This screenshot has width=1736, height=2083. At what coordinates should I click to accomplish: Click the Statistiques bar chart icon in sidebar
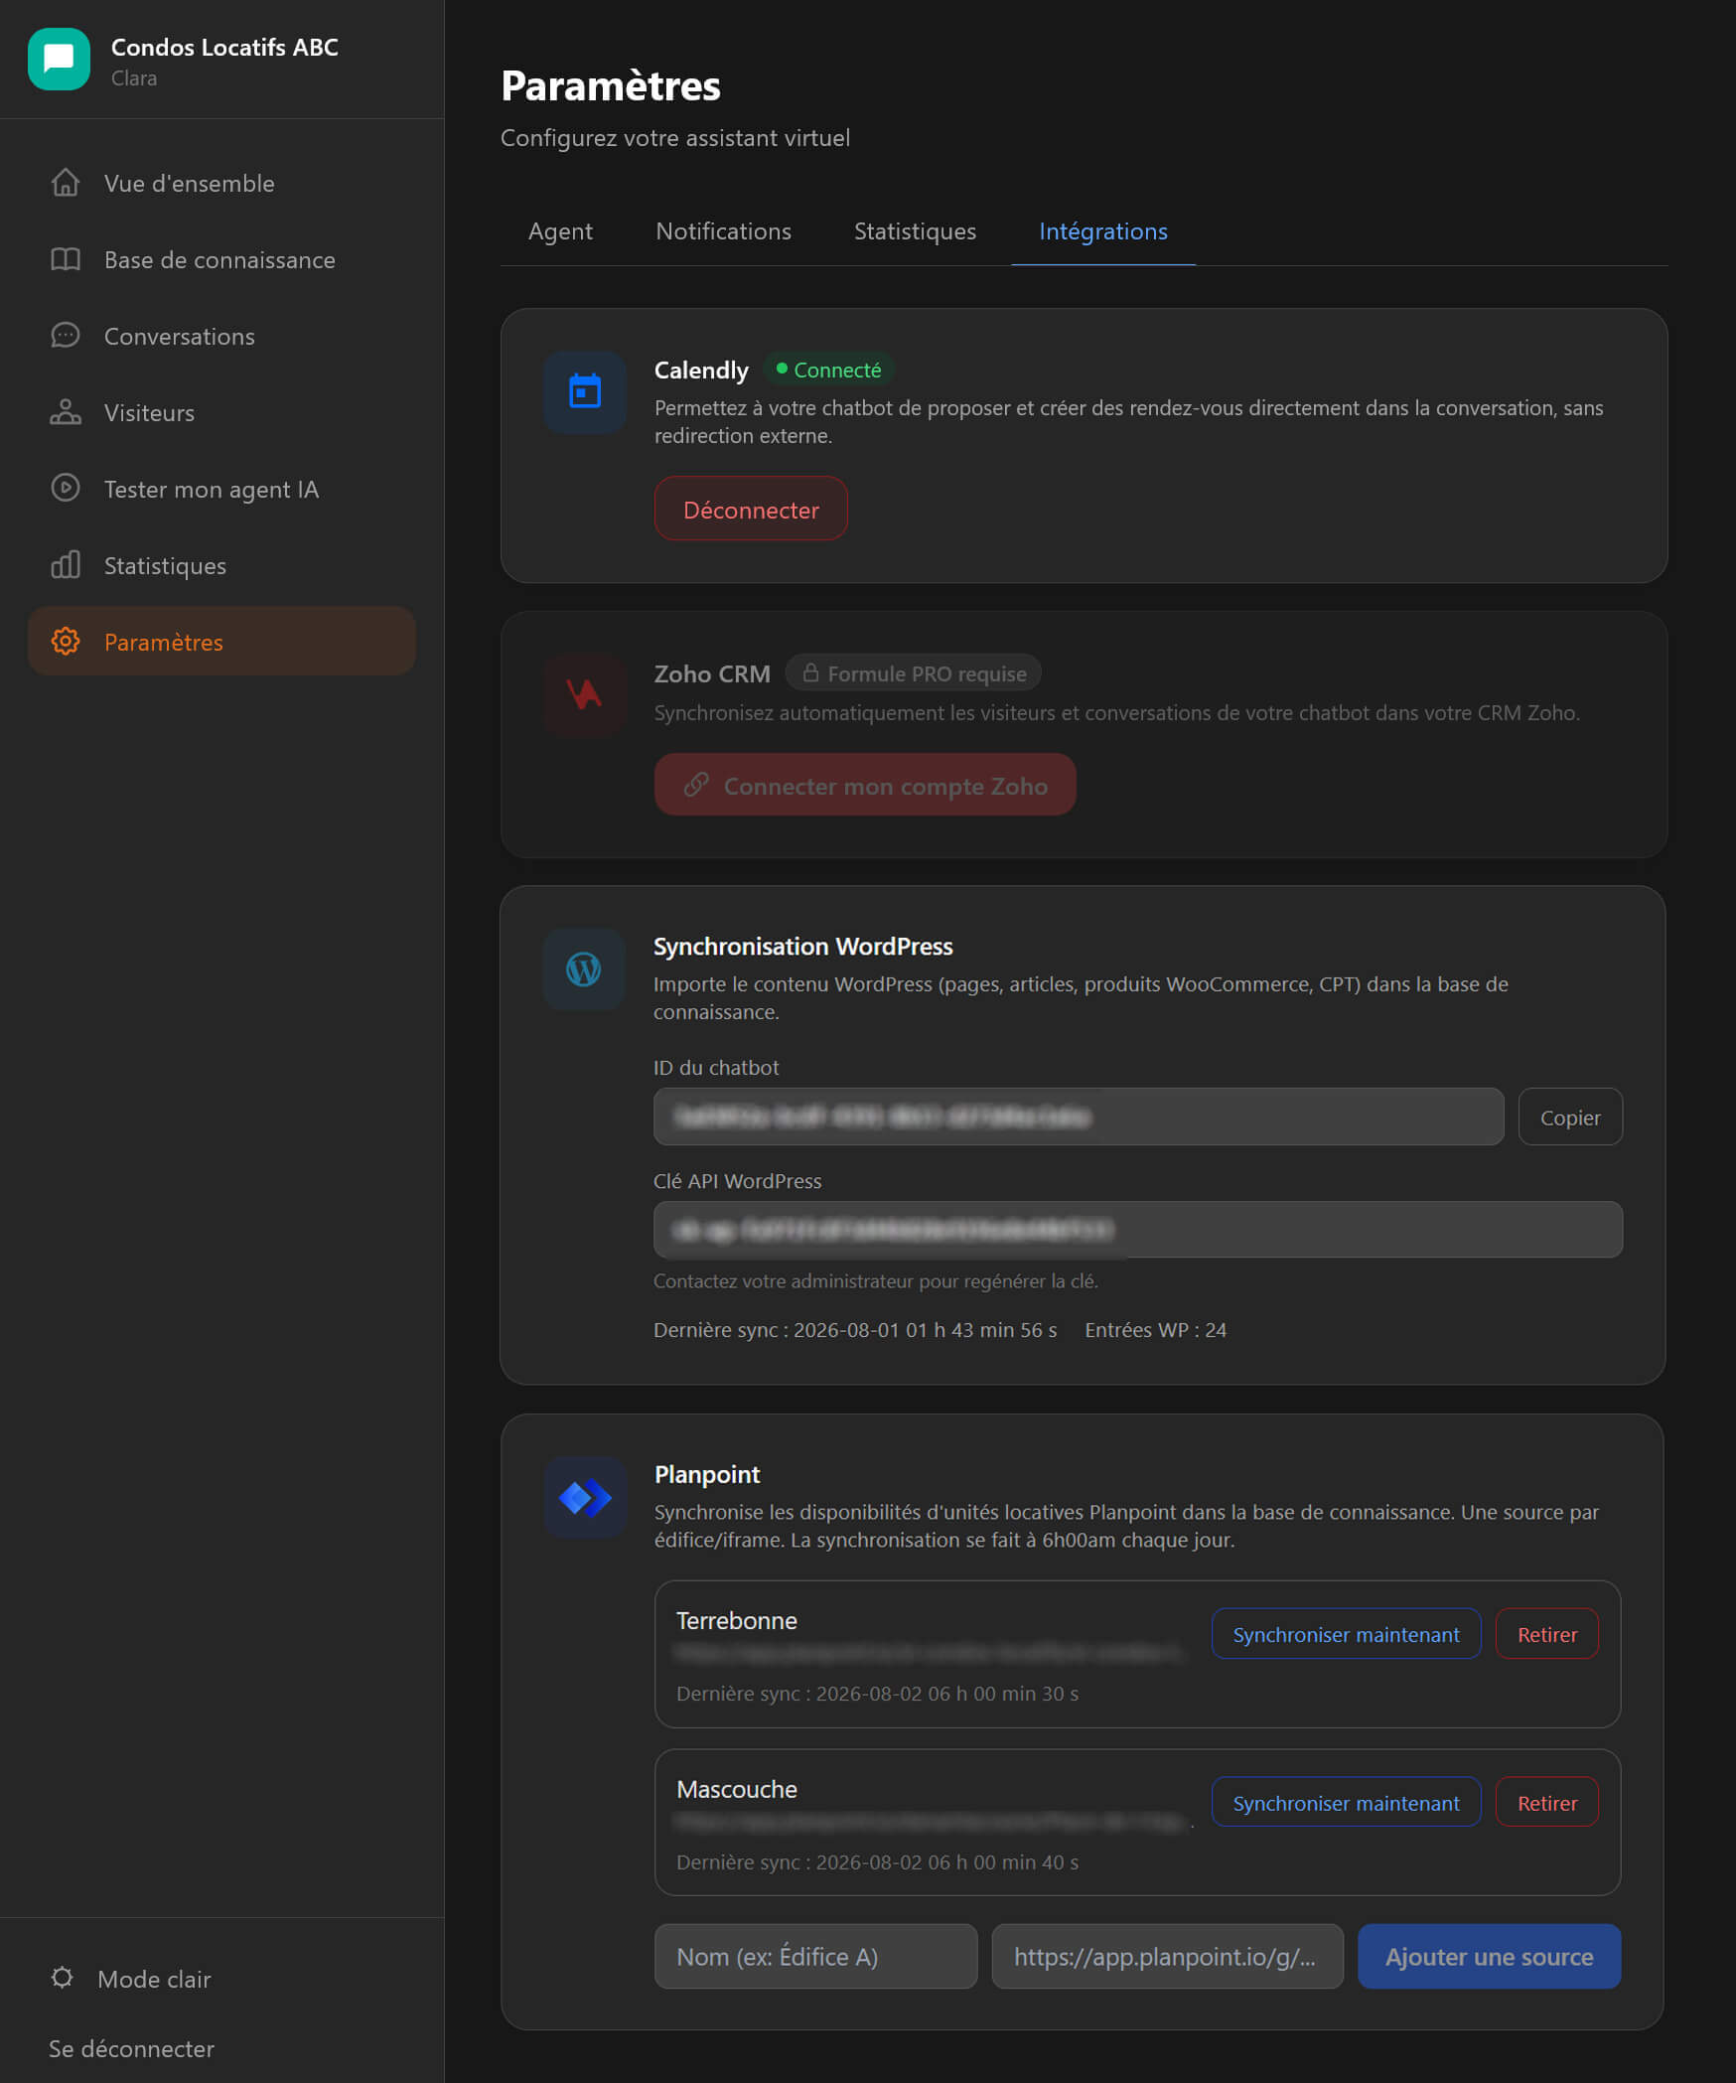[66, 565]
